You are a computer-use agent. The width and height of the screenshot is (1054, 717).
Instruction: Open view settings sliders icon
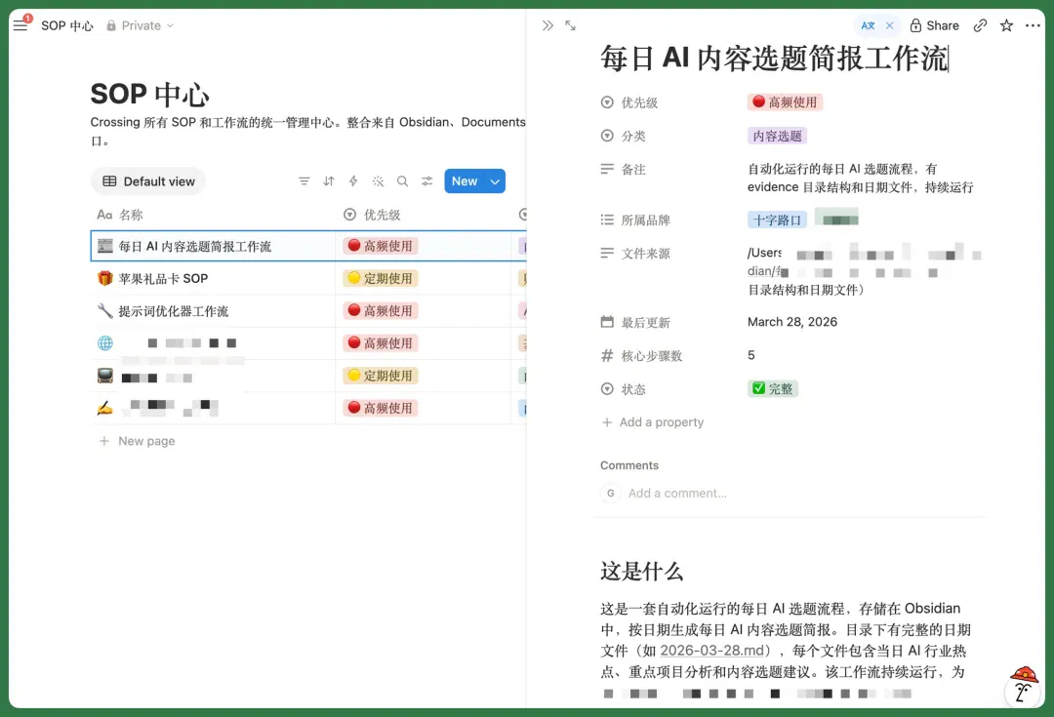pyautogui.click(x=426, y=181)
